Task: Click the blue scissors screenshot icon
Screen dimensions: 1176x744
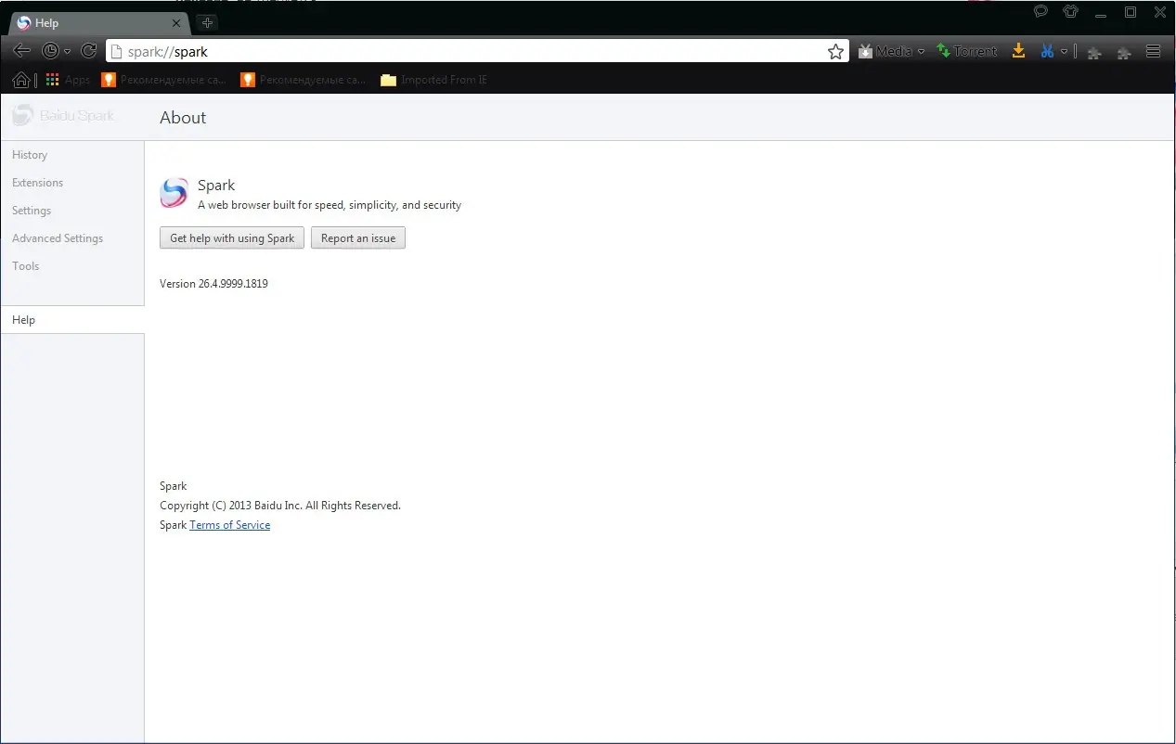Action: point(1047,51)
